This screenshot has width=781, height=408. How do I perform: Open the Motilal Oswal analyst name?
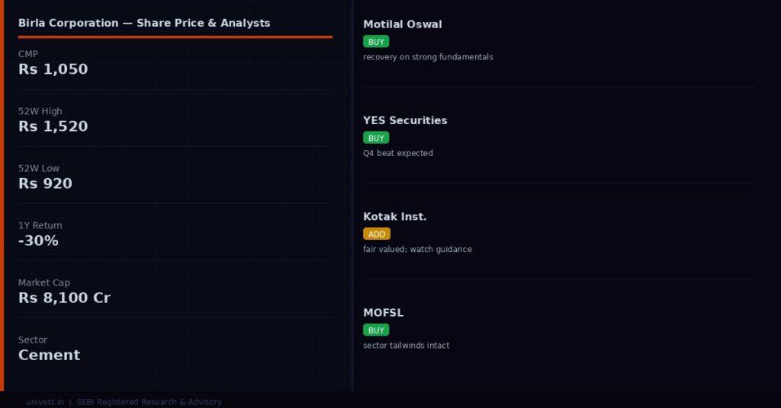403,24
